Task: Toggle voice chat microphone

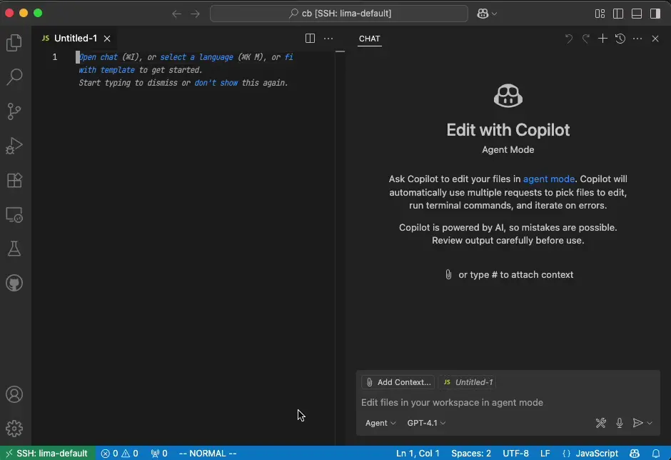Action: tap(619, 423)
